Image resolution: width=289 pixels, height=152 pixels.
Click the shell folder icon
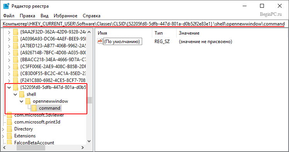[x=22, y=94]
